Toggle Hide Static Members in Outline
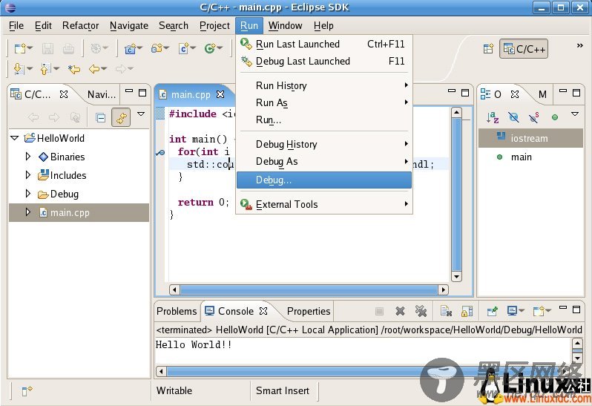The image size is (592, 406). point(534,117)
